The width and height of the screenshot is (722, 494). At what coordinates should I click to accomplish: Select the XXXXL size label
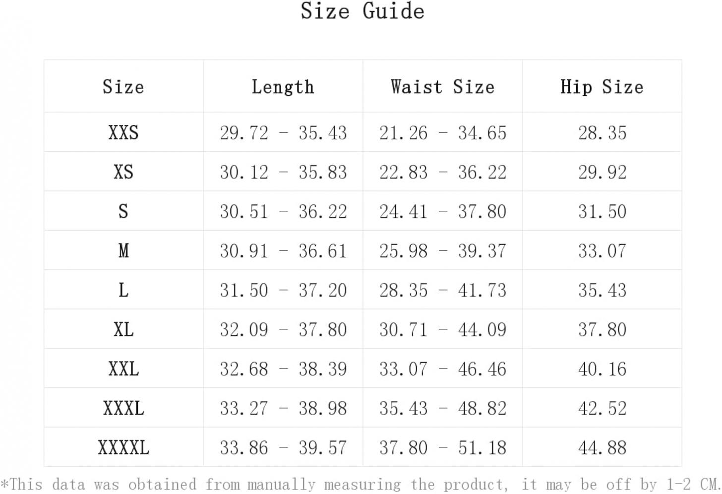[x=123, y=447]
